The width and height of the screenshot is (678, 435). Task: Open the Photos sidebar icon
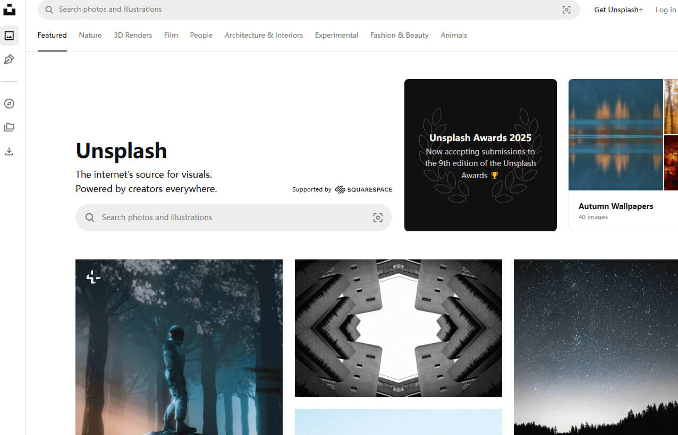click(x=9, y=36)
